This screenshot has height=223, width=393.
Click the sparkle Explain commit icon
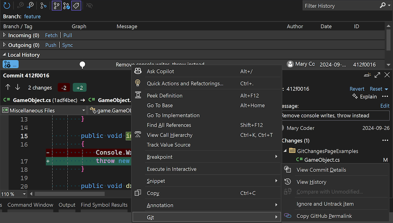tap(355, 96)
